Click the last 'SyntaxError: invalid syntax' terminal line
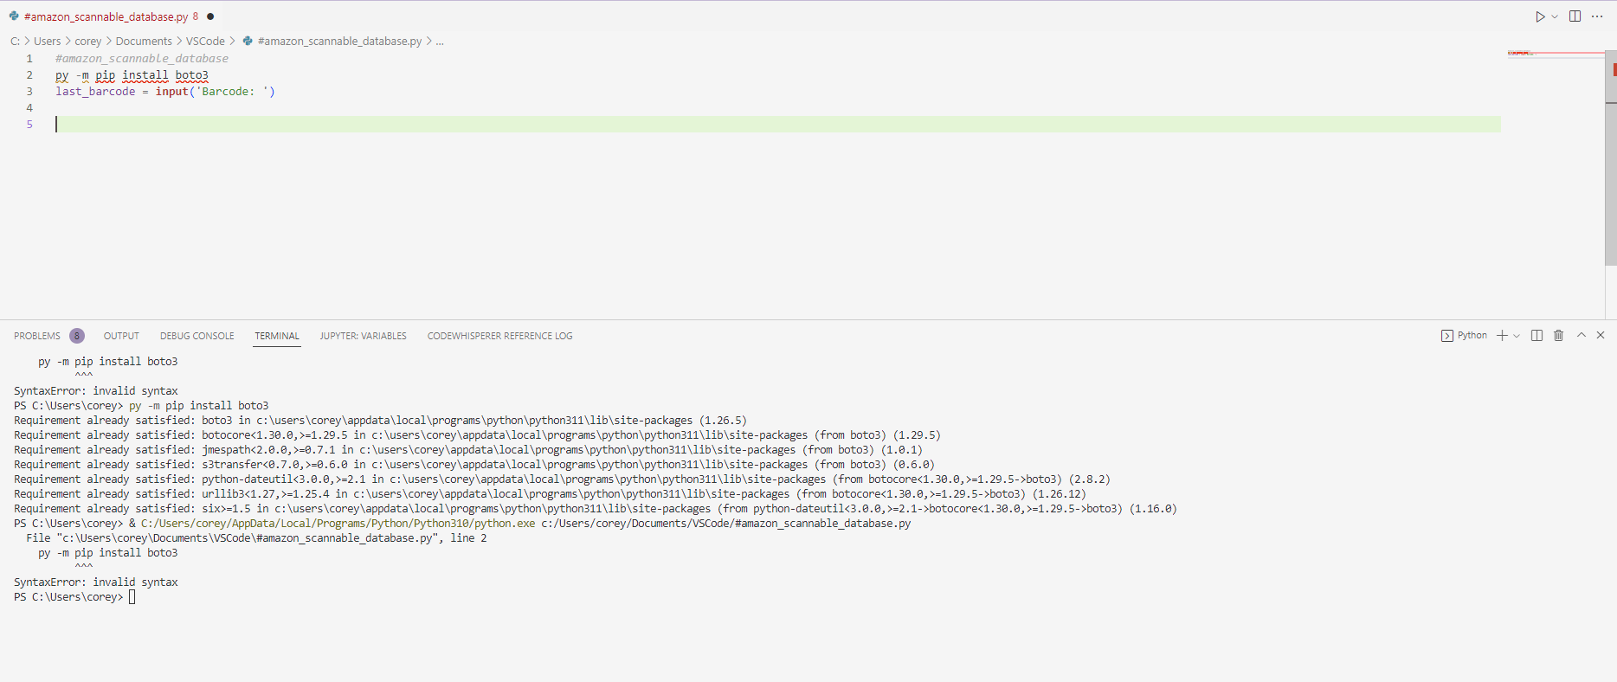Viewport: 1617px width, 682px height. click(96, 582)
